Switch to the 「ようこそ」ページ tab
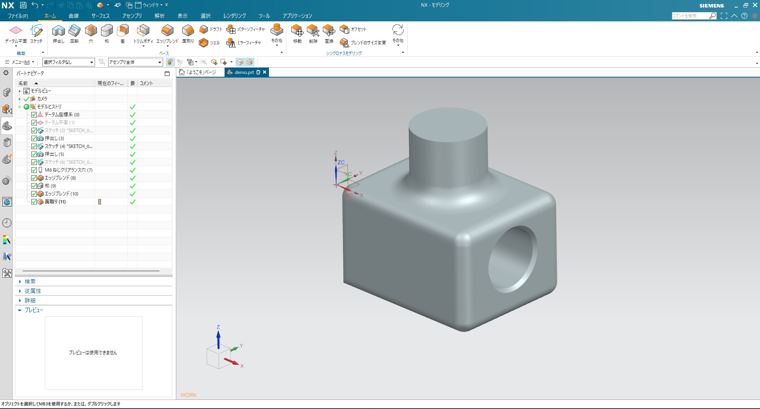 click(x=198, y=72)
